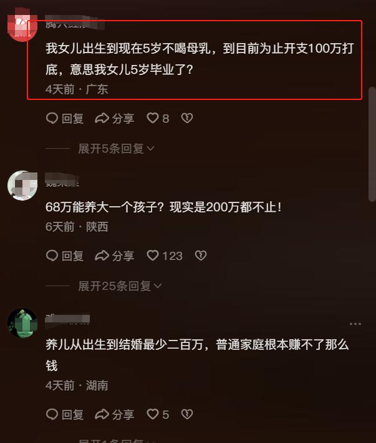
Task: Expand 展开25条回复 replies
Action: pyautogui.click(x=120, y=286)
